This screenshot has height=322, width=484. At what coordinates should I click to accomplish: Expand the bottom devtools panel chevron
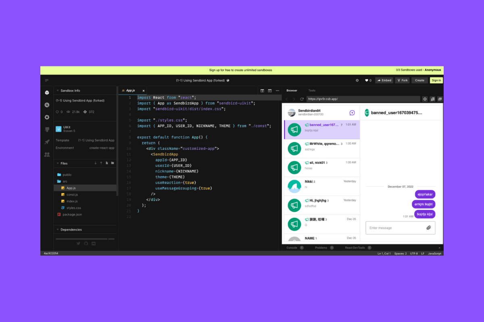tap(440, 248)
